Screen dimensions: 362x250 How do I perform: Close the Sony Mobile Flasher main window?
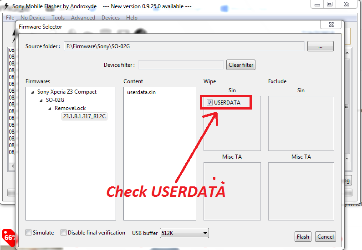pyautogui.click(x=347, y=5)
